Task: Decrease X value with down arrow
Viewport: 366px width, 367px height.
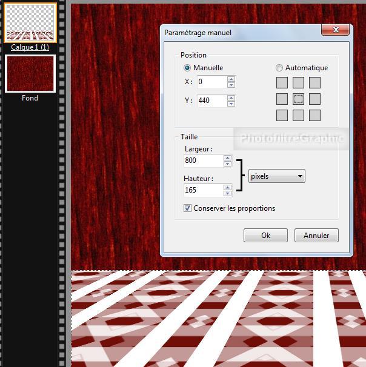Action: (x=231, y=85)
